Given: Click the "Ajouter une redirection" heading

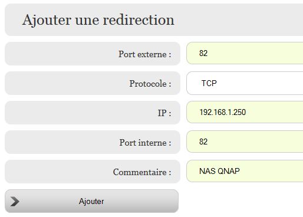Looking at the screenshot, I should coord(98,20).
